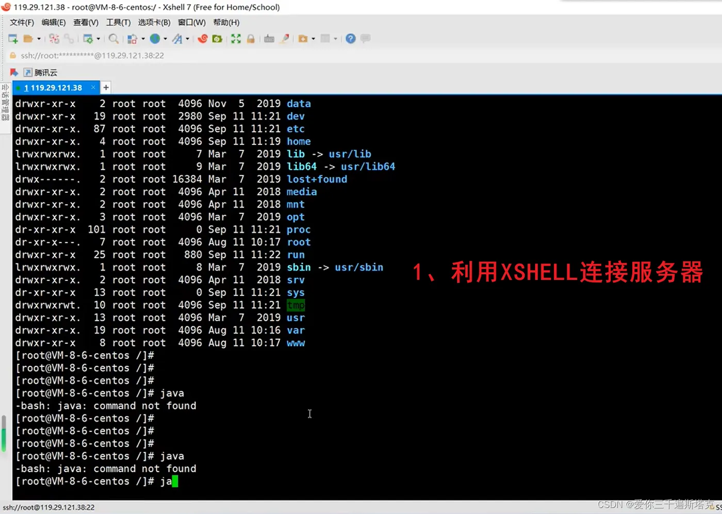Open the 窗口(W) menu
Screen dimensions: 722x514
(x=192, y=23)
